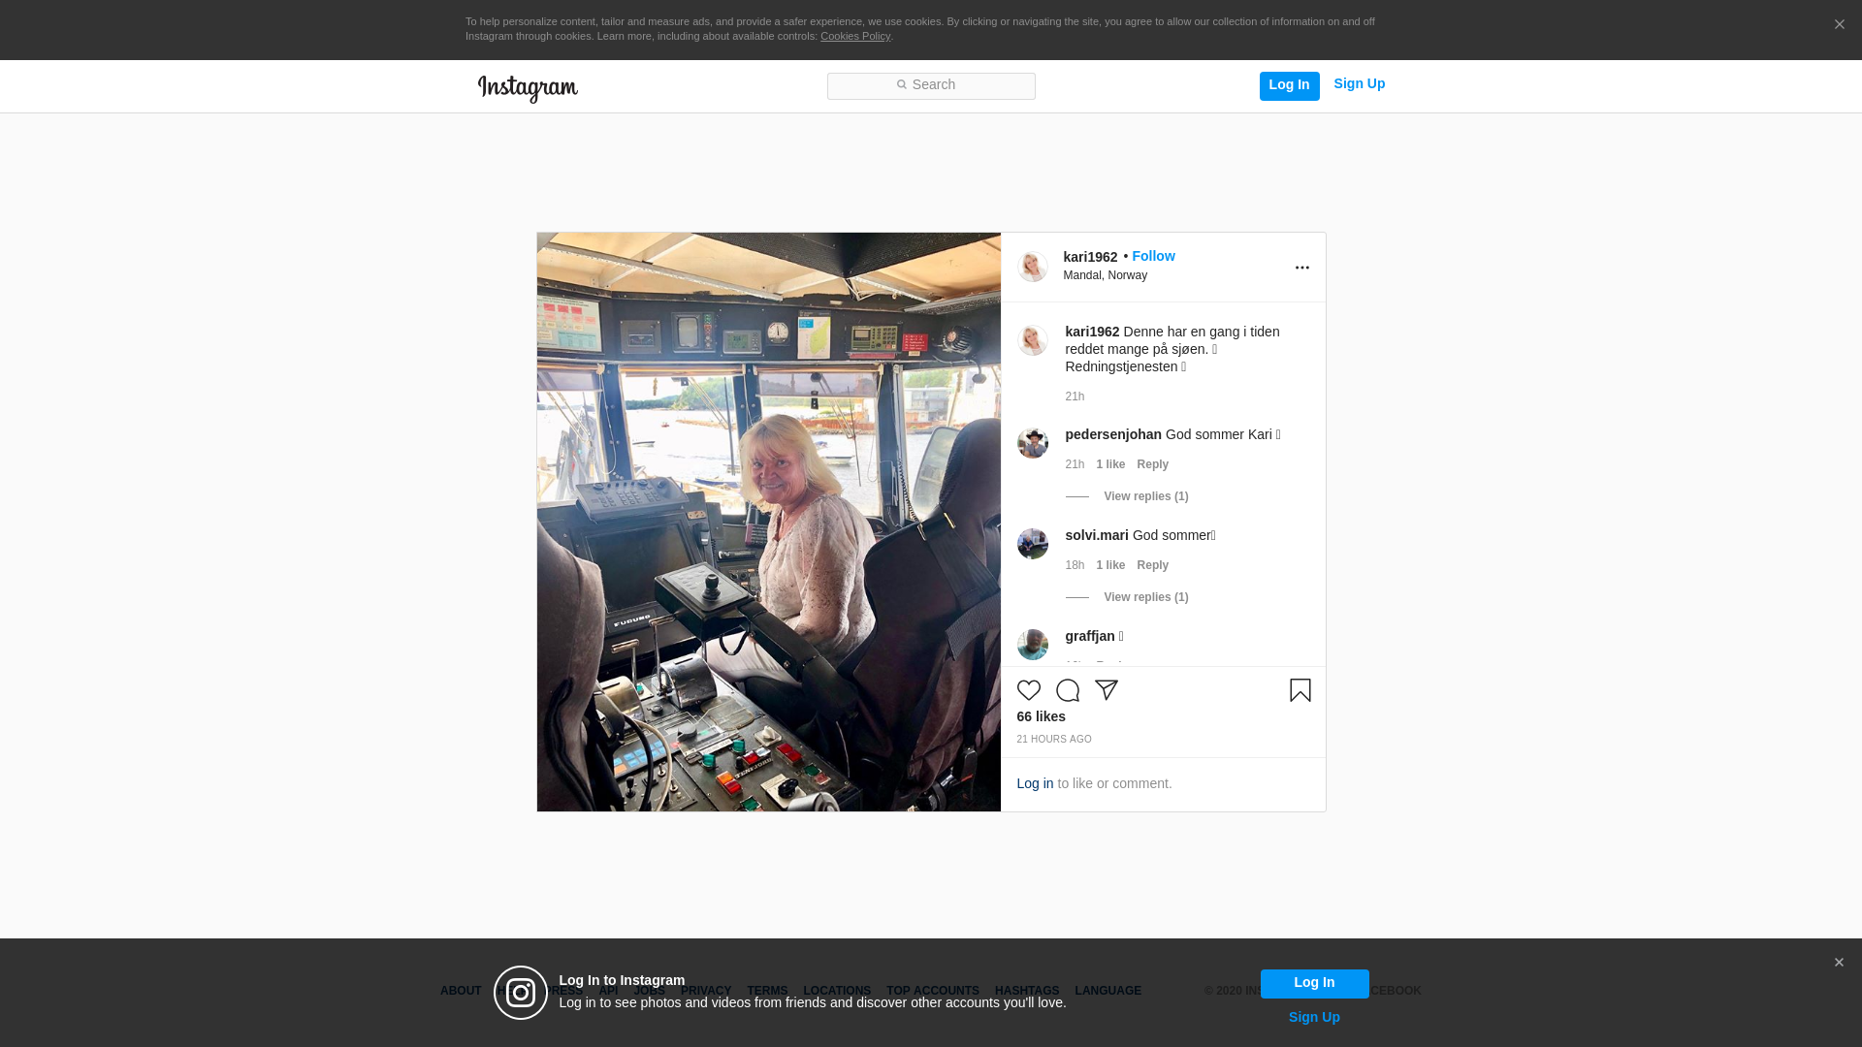
Task: Open kari1962 profile avatar in post header
Action: tap(1032, 267)
